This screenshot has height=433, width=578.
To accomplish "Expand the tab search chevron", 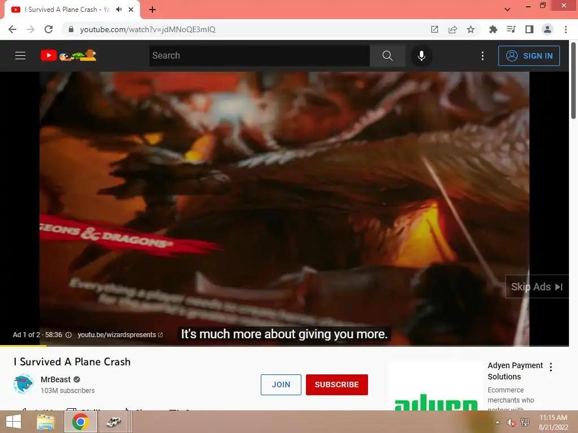I will coord(507,10).
